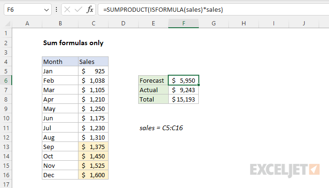329x188 pixels.
Task: Select column J header
Action: point(304,23)
